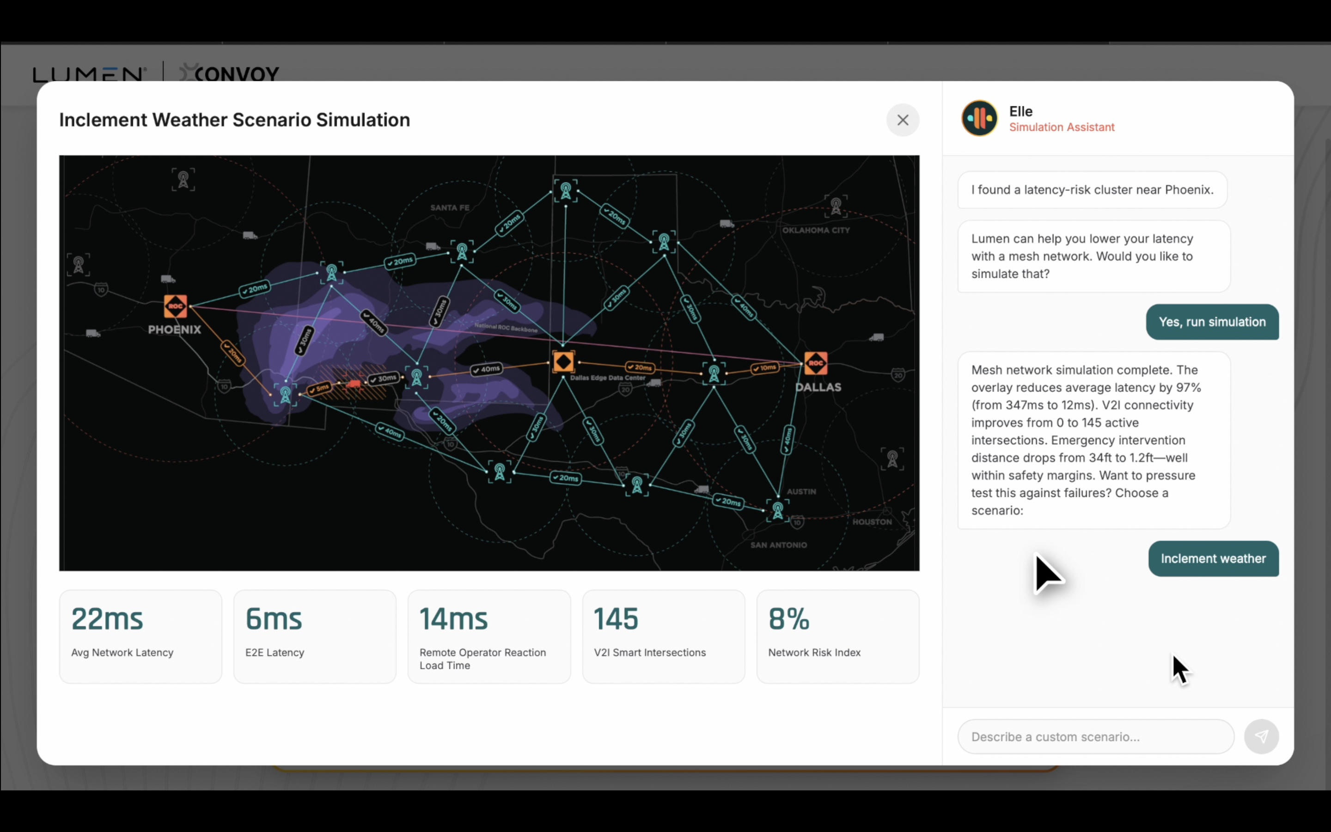Click the 5ms latency label
Viewport: 1331px width, 832px height.
pyautogui.click(x=319, y=388)
